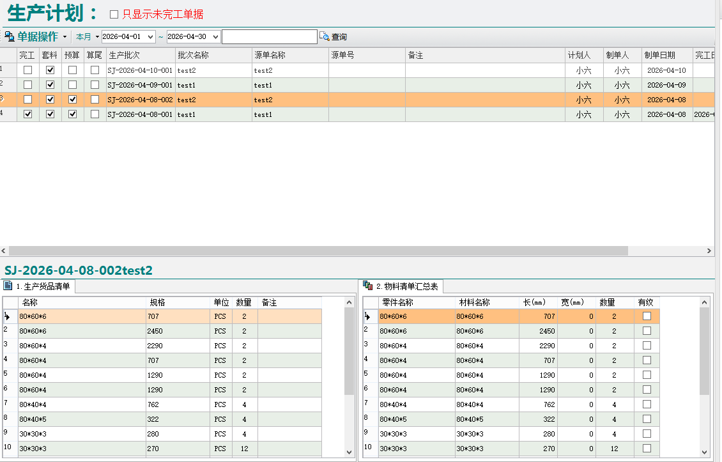Click scroll-down arrow in 物料清单汇总表 grid
The height and width of the screenshot is (462, 722).
tap(704, 452)
